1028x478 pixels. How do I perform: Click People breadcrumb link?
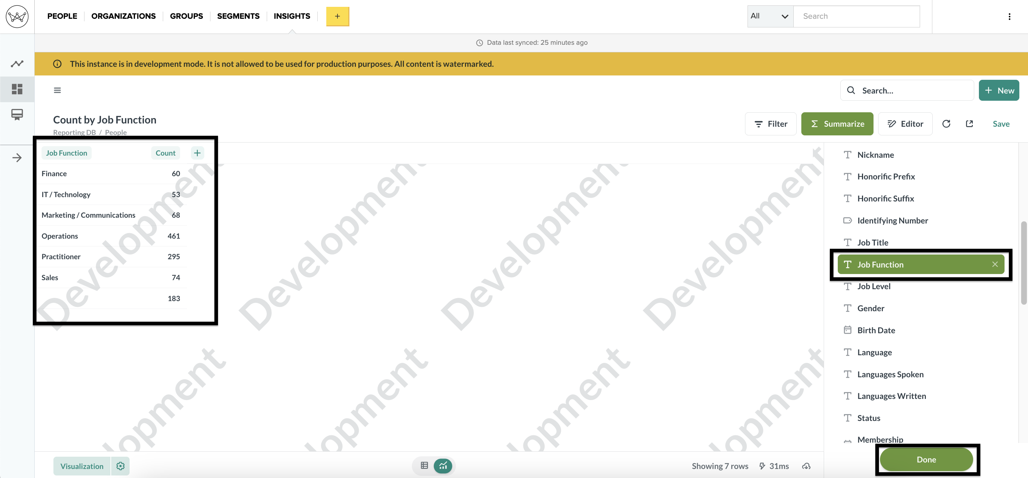point(116,132)
